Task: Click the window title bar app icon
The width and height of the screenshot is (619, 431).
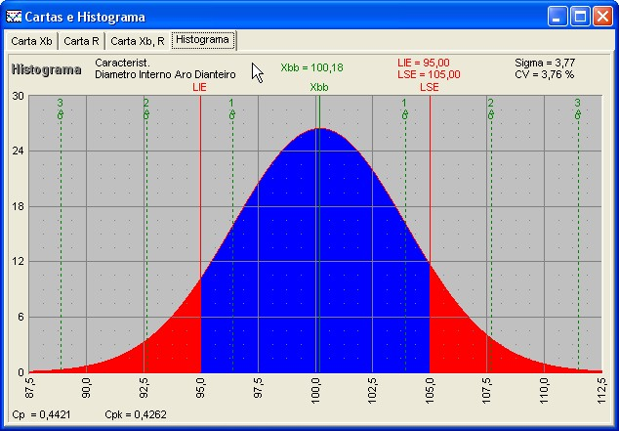Action: [x=14, y=17]
